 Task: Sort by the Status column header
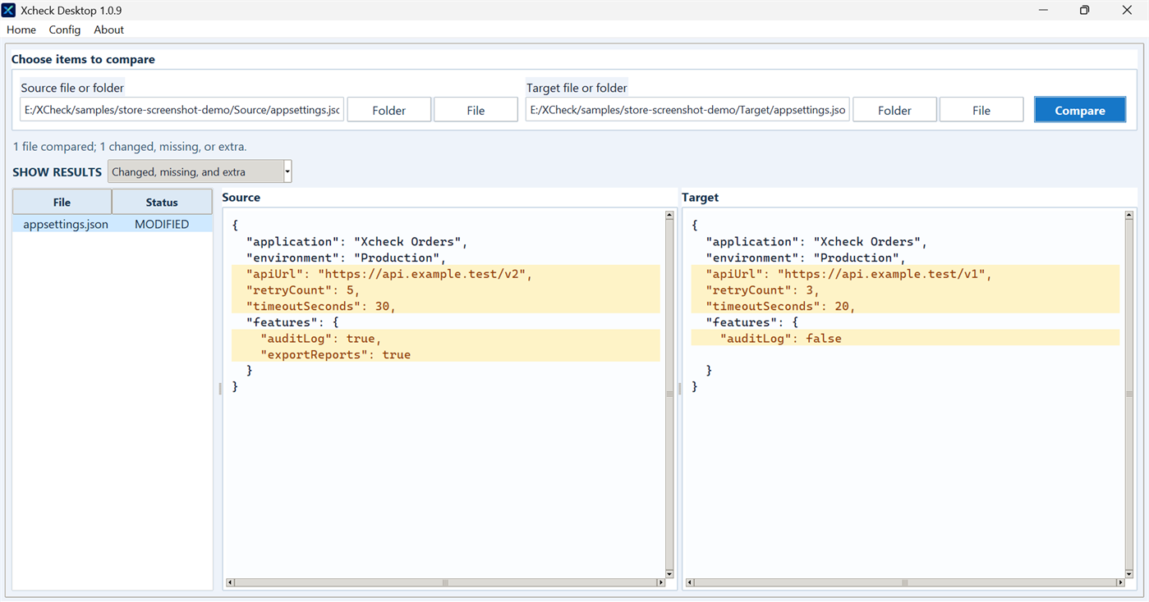162,202
